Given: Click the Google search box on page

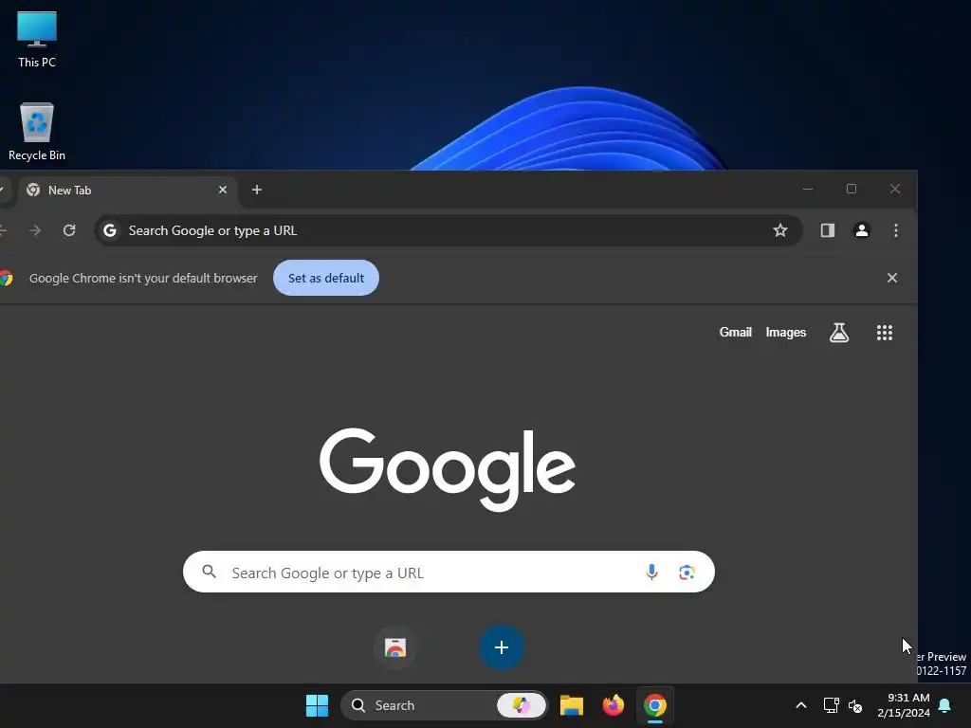Looking at the screenshot, I should coord(449,572).
